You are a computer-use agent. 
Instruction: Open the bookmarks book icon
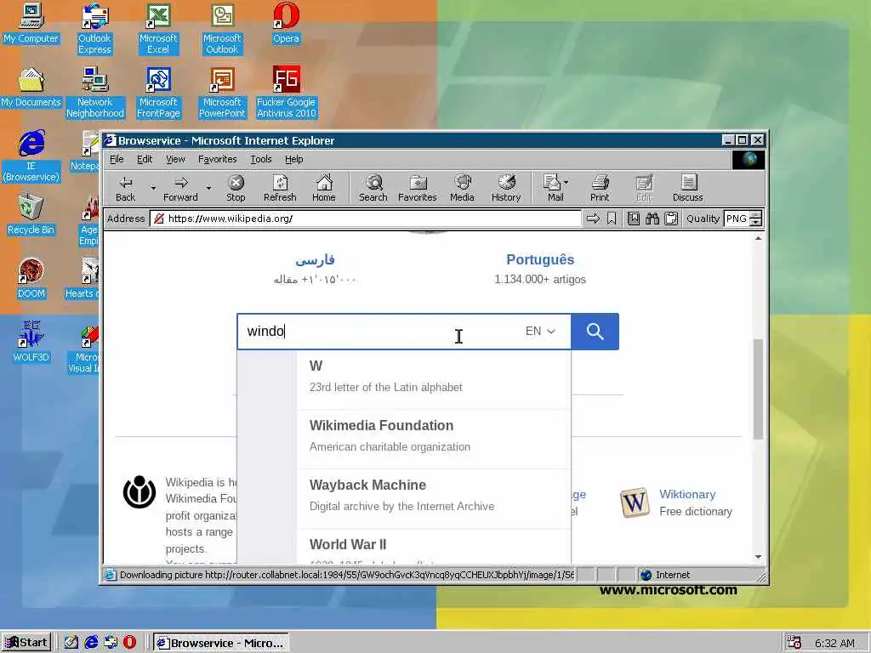tap(633, 219)
